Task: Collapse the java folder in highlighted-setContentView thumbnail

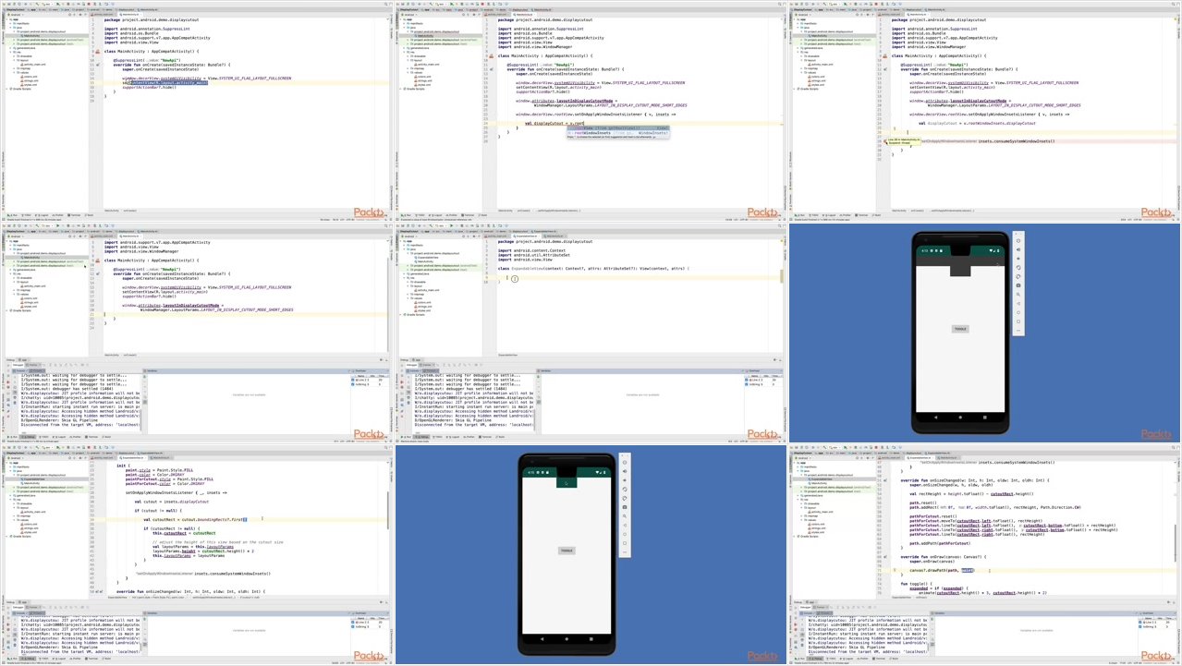Action: 10,28
